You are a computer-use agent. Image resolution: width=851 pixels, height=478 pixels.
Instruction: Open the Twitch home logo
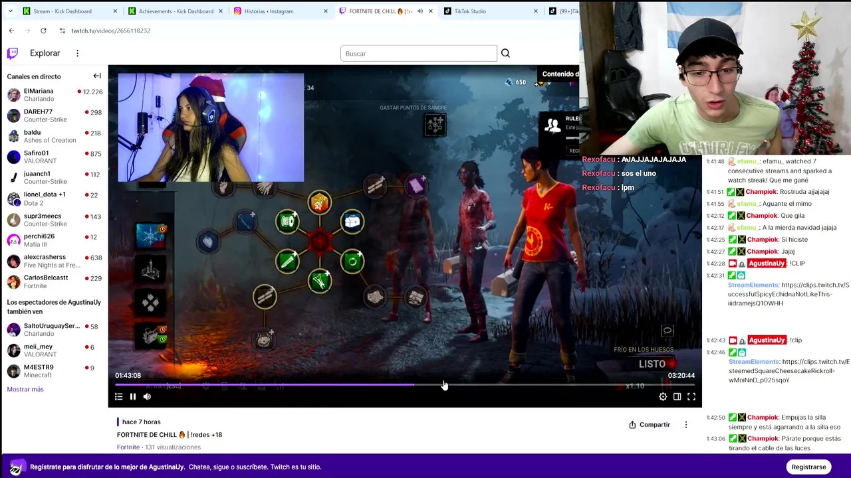[x=13, y=53]
